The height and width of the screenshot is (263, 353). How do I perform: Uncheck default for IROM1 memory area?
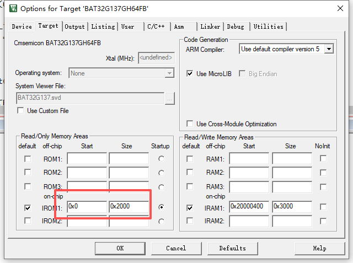28,208
